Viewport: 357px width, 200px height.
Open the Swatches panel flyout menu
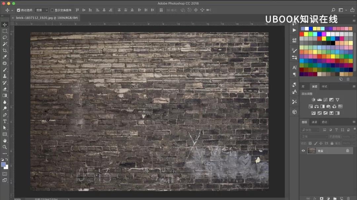(x=354, y=21)
